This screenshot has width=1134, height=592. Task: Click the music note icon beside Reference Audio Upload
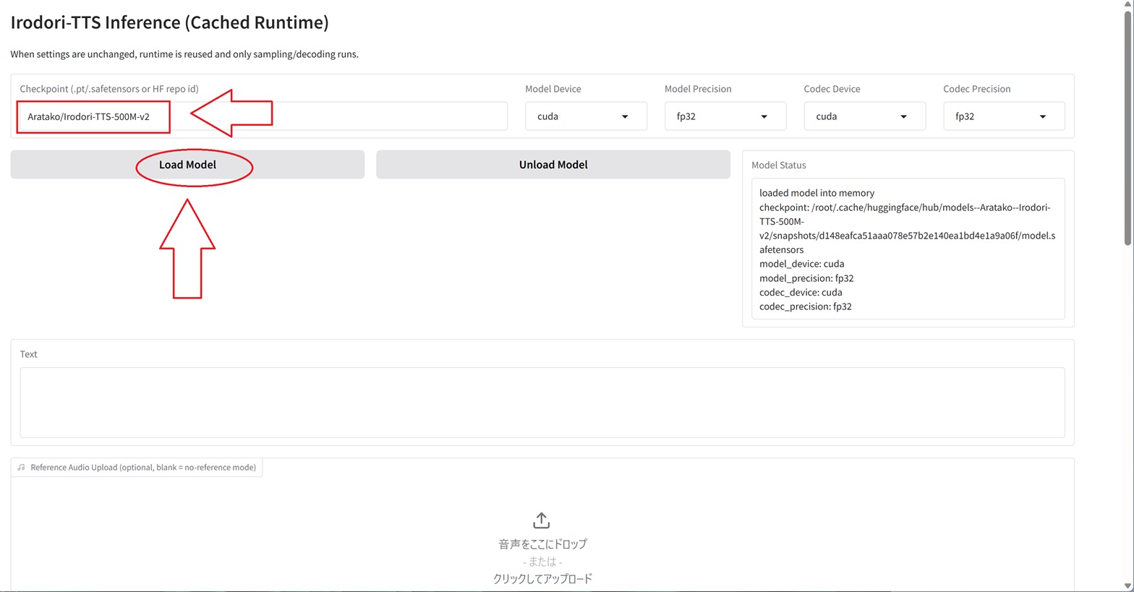[x=21, y=468]
